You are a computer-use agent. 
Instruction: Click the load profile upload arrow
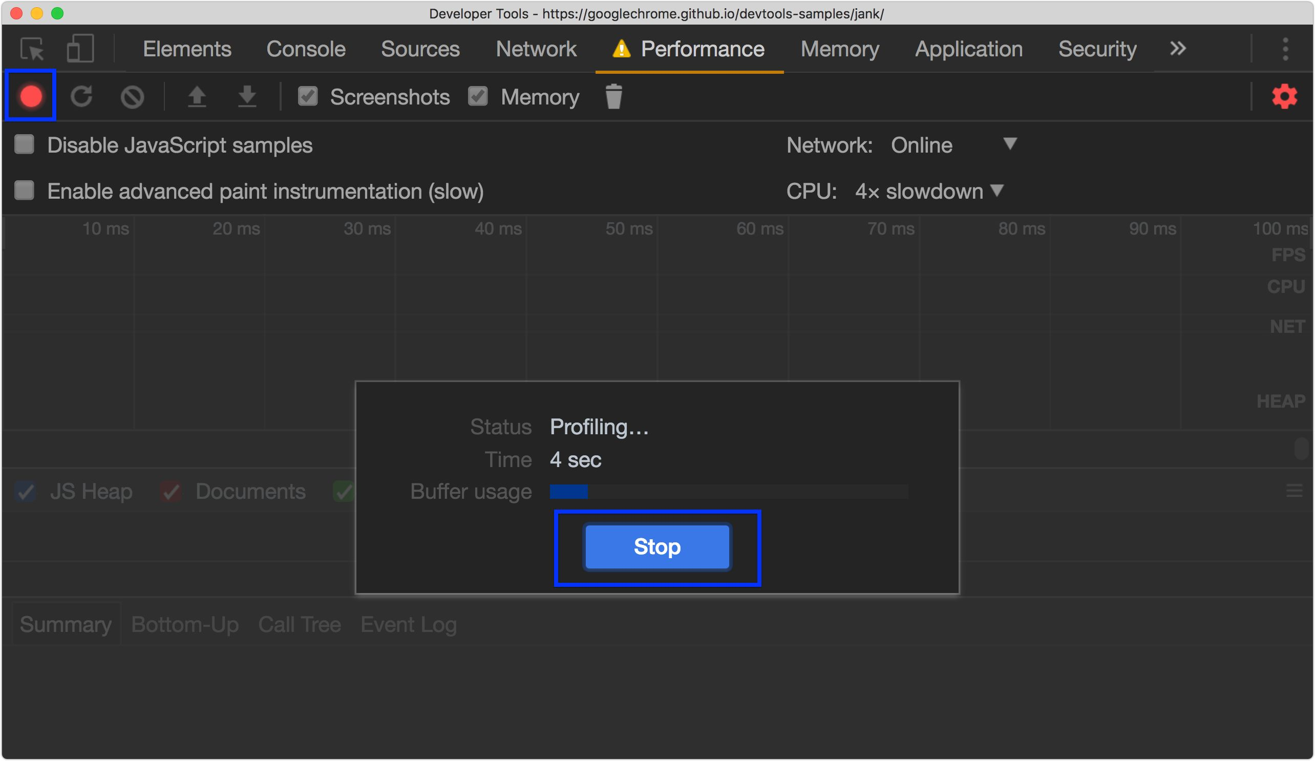(x=197, y=97)
